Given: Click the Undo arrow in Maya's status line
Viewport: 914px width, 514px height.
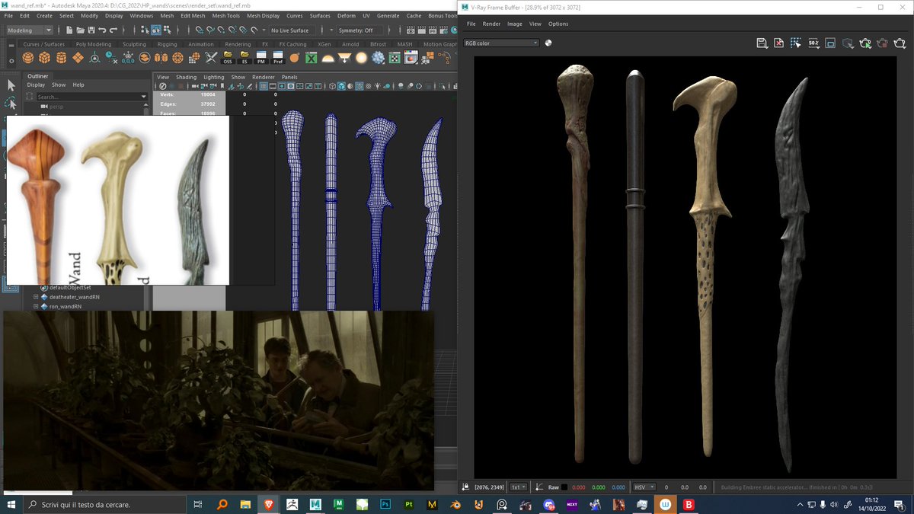Looking at the screenshot, I should click(101, 30).
